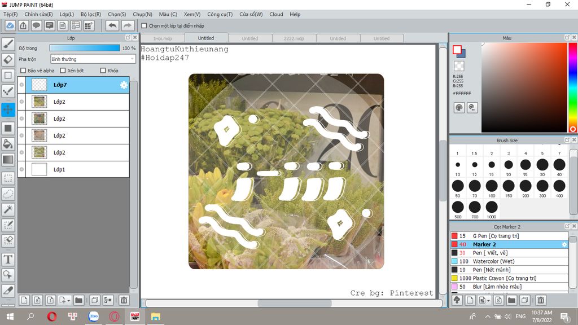Open Chỉnh sửa(E) menu

click(38, 14)
